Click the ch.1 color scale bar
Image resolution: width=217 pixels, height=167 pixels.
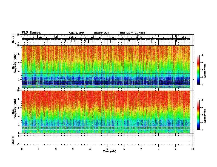[198, 70]
